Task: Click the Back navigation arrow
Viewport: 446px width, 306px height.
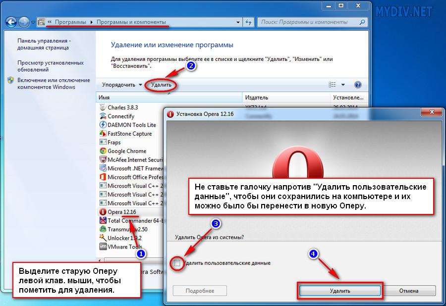Action: tap(11, 22)
